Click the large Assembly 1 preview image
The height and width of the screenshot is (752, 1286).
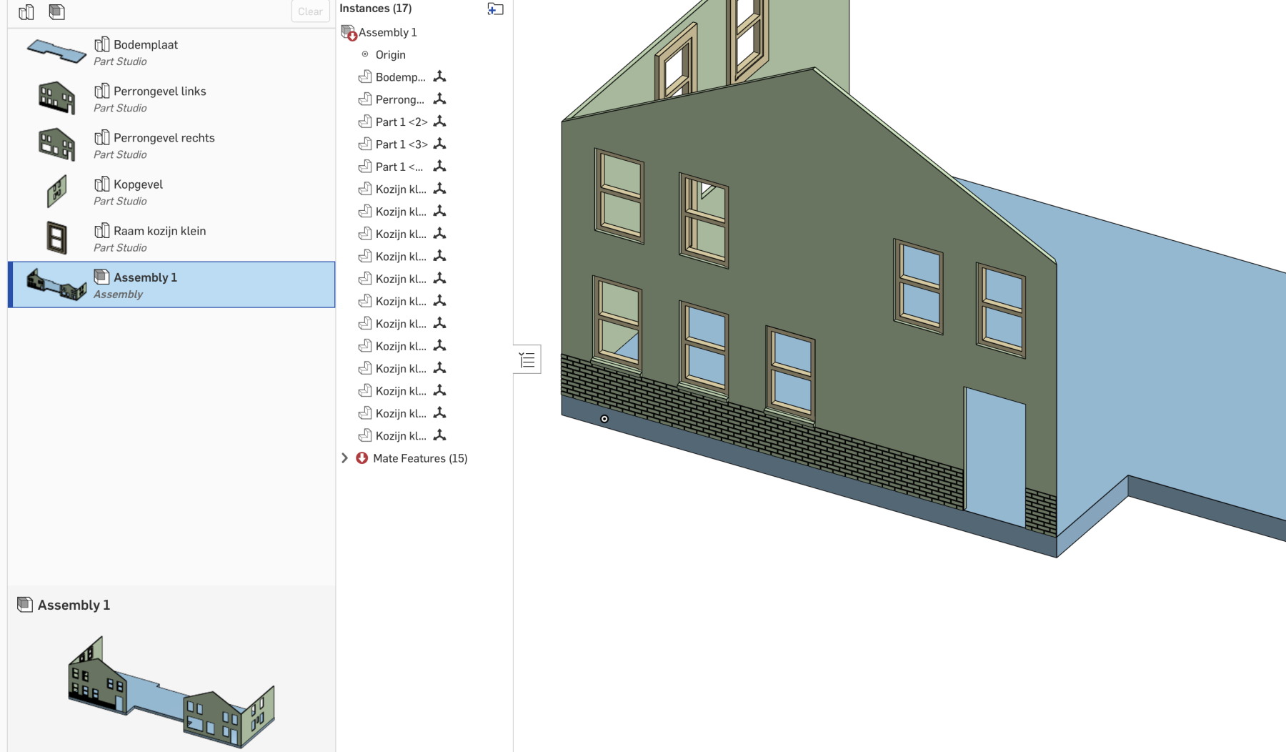coord(171,691)
